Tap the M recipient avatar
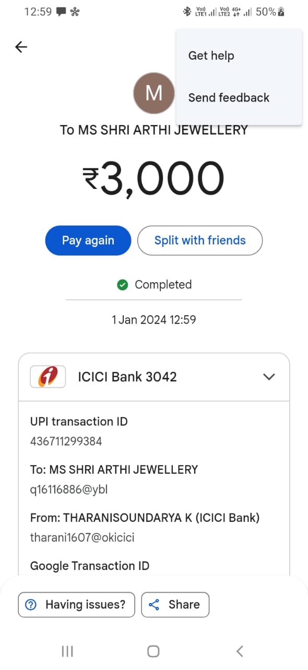This screenshot has height=670, width=308. tap(154, 94)
